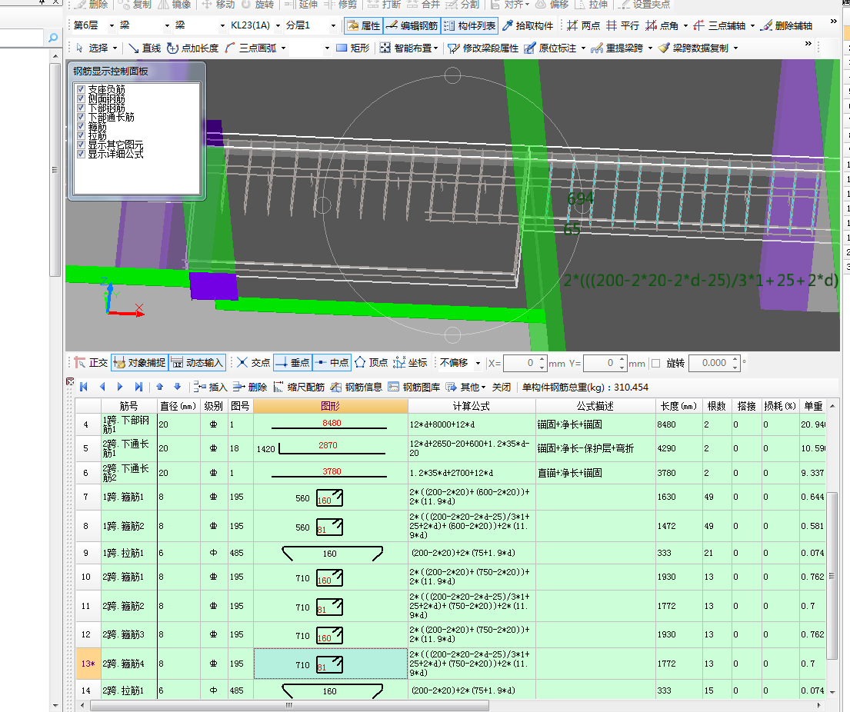This screenshot has width=850, height=712.
Task: Open the KL23(1A) component dropdown
Action: coord(278,25)
